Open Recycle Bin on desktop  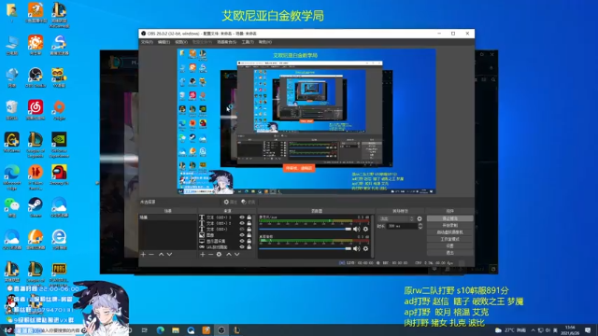pyautogui.click(x=12, y=110)
